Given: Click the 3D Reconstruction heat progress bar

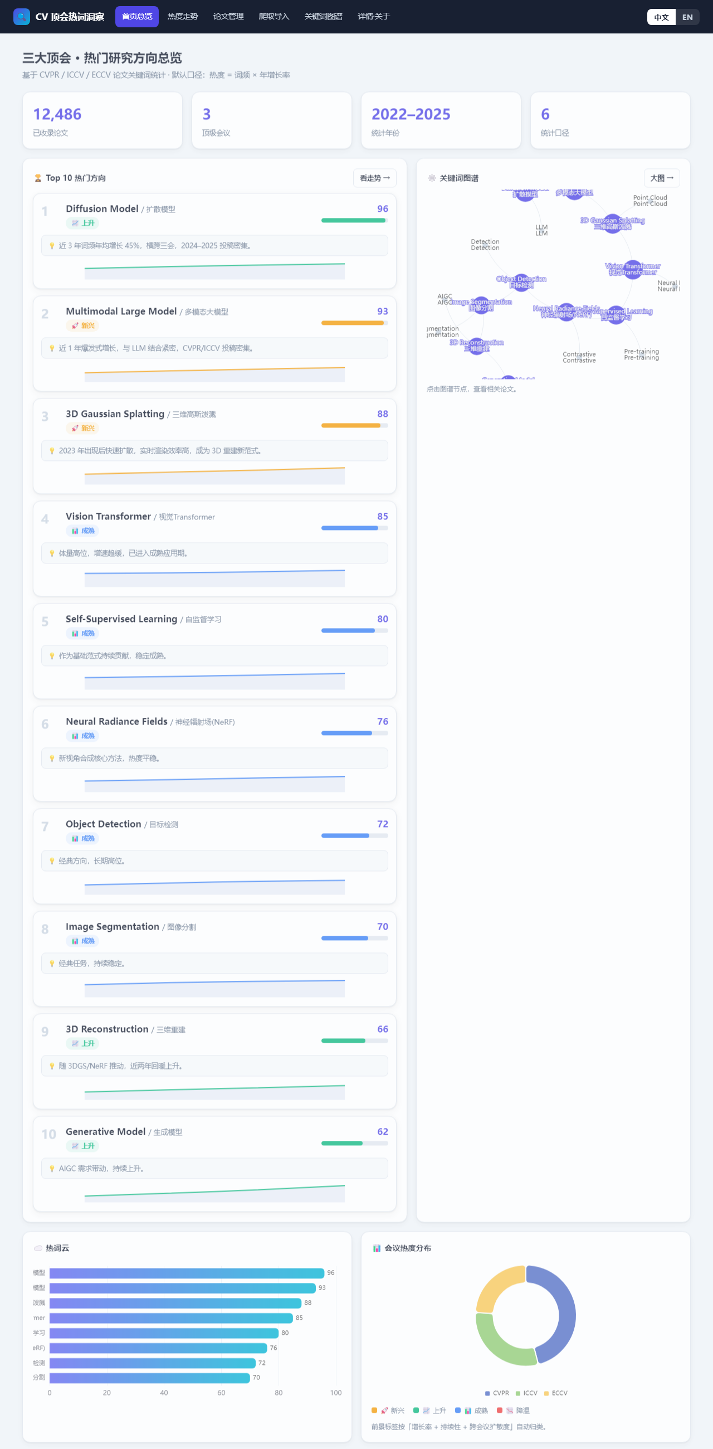Looking at the screenshot, I should [355, 1040].
